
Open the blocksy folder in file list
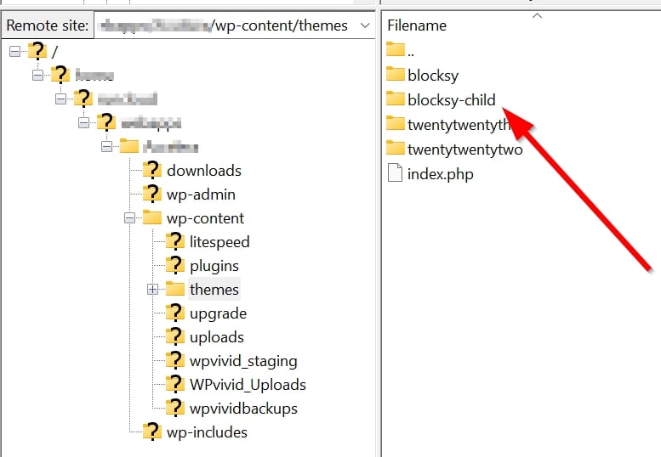click(x=433, y=76)
